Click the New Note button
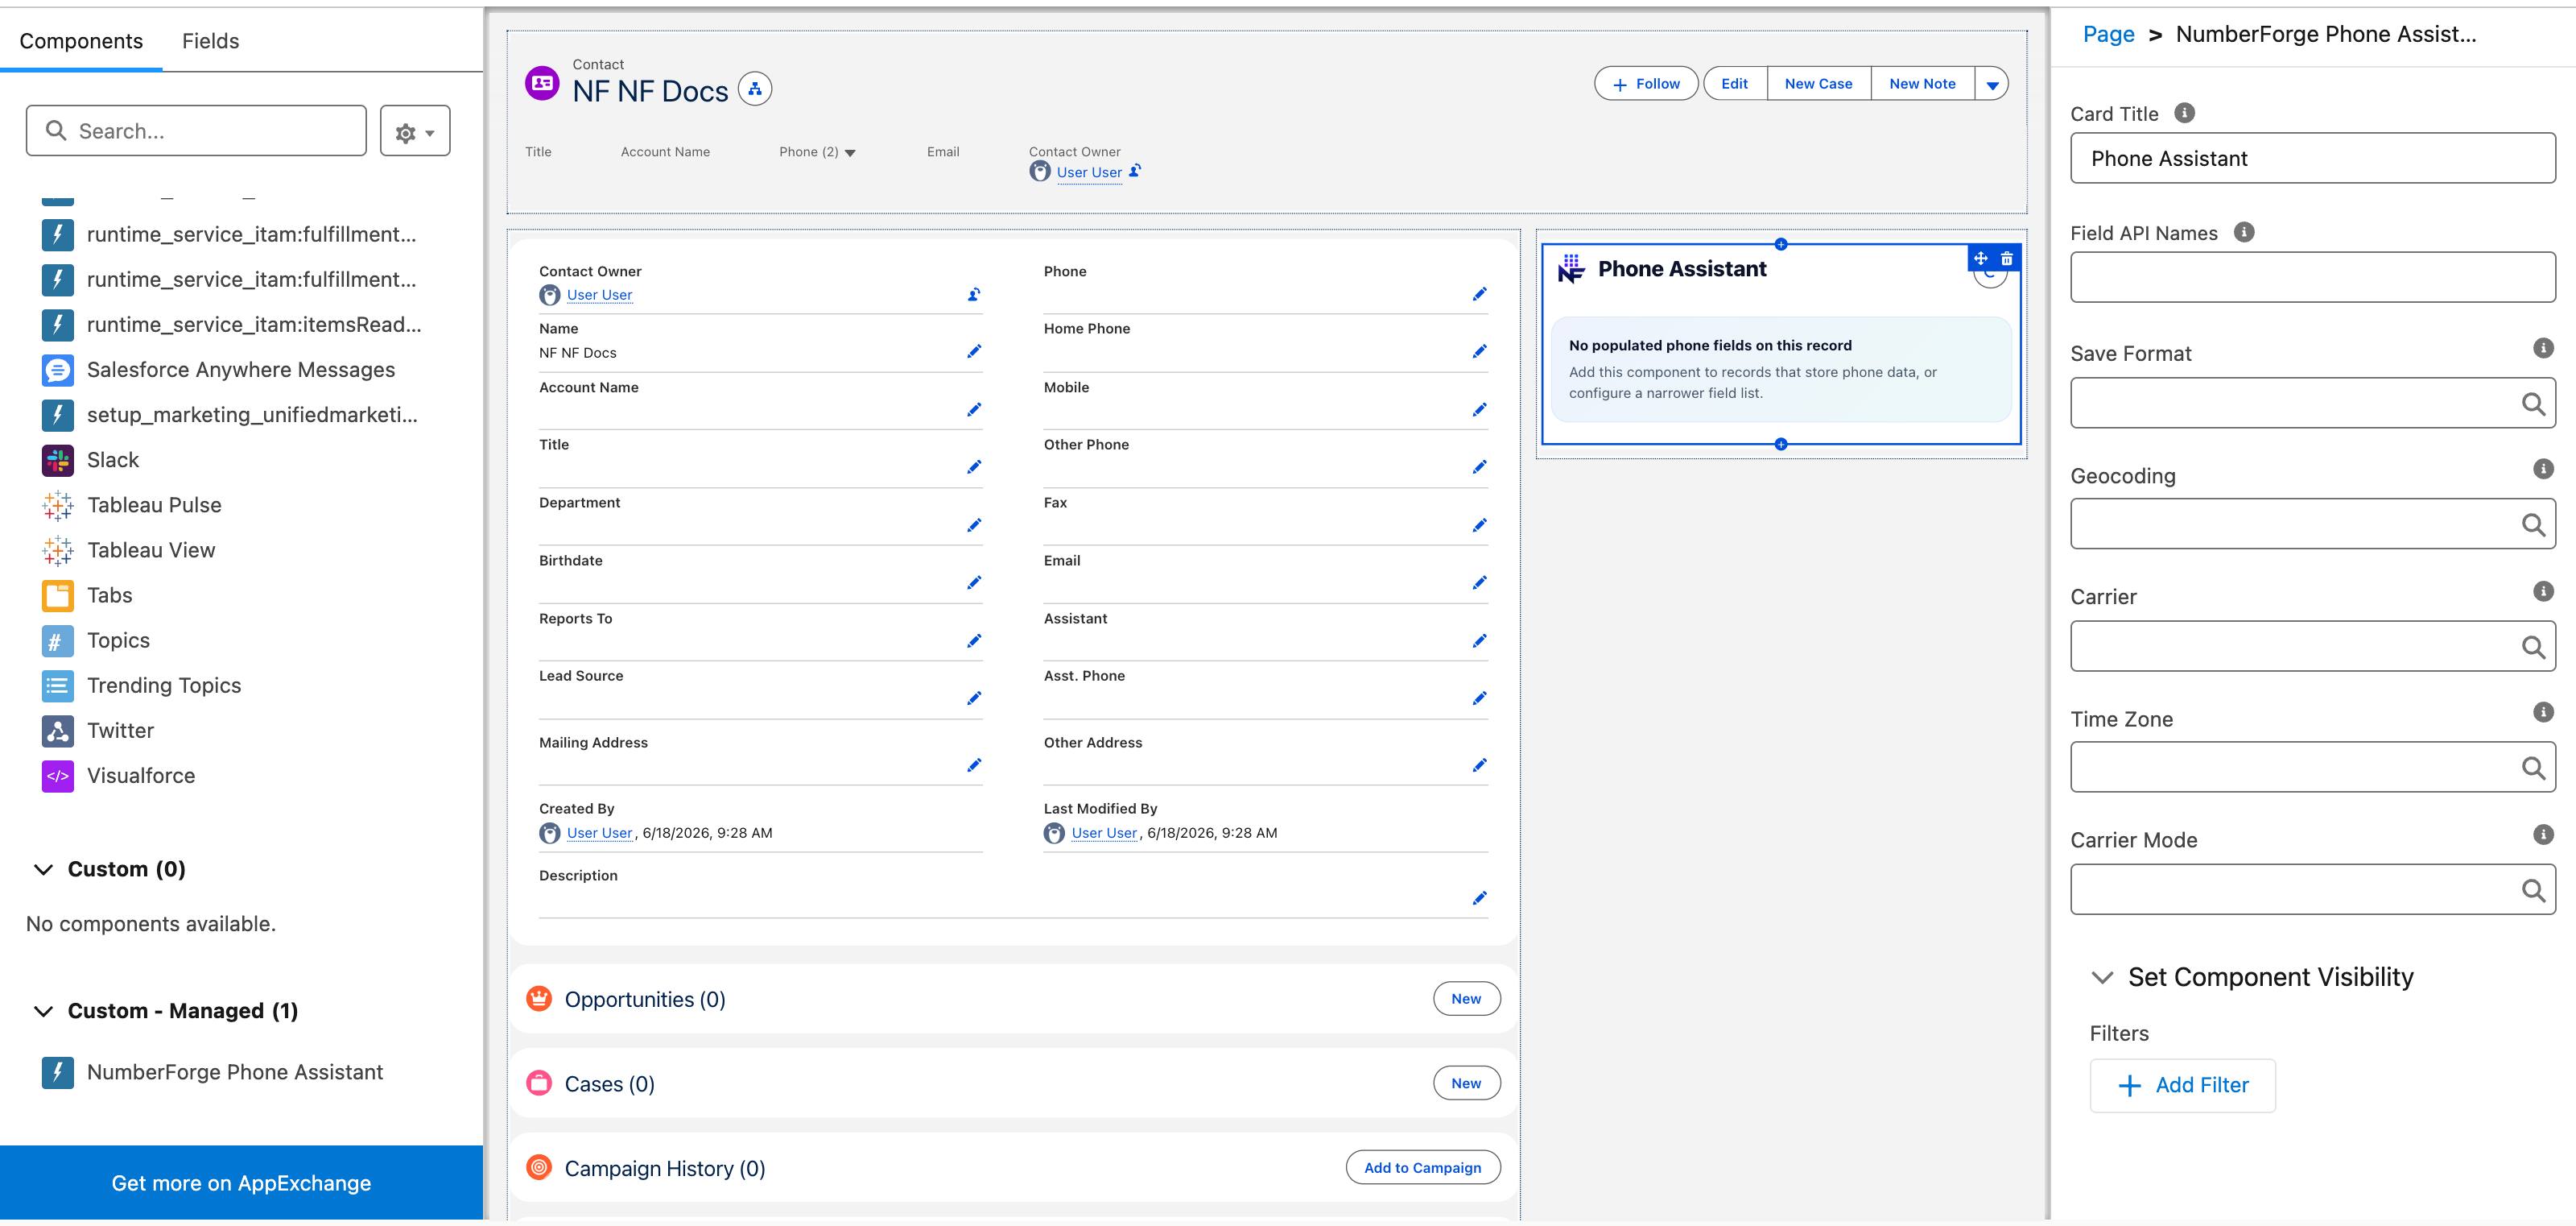This screenshot has width=2576, height=1226. coord(1922,84)
